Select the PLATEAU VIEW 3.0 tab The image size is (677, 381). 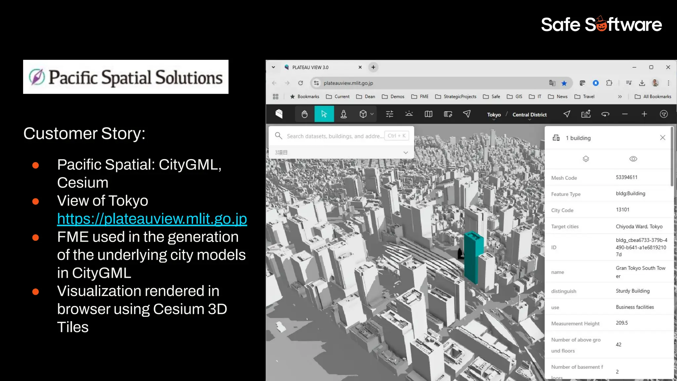322,67
